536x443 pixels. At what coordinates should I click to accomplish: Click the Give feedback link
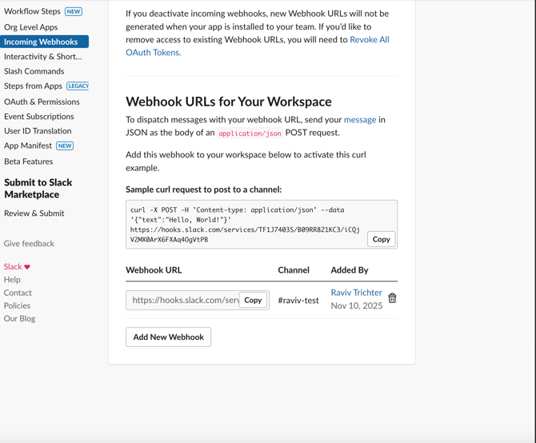pyautogui.click(x=29, y=244)
